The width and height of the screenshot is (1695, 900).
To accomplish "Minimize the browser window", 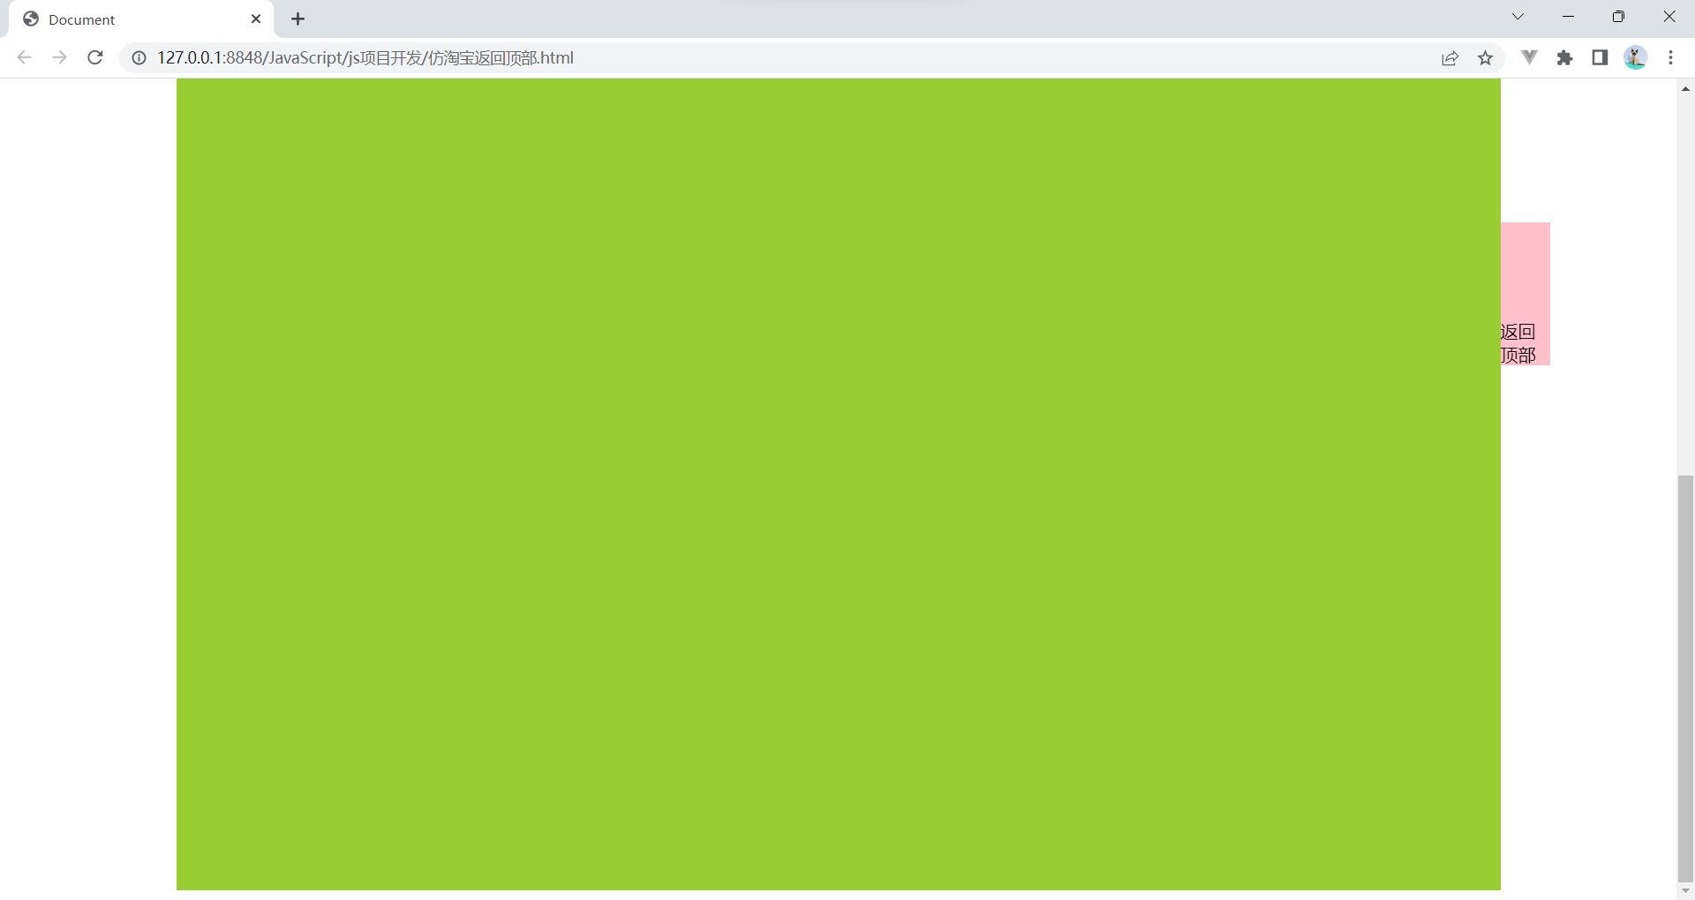I will pos(1568,17).
